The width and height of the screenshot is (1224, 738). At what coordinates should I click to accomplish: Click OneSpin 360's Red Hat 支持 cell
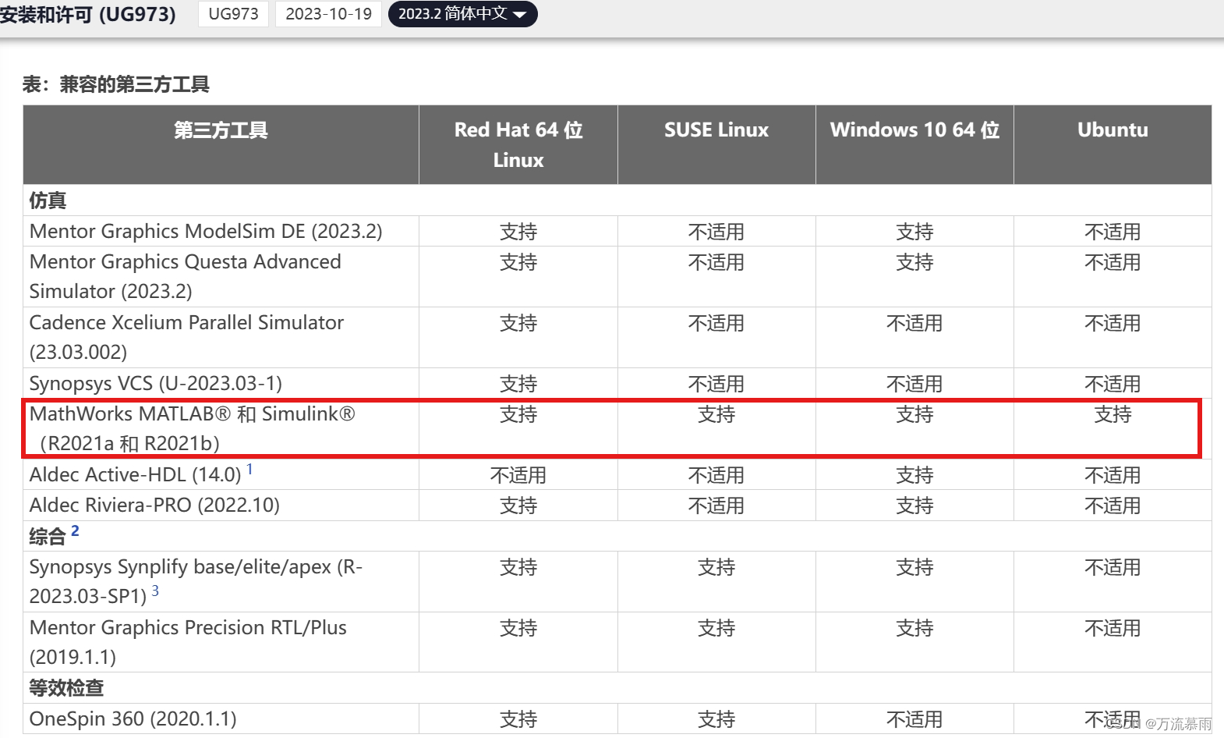pyautogui.click(x=518, y=718)
